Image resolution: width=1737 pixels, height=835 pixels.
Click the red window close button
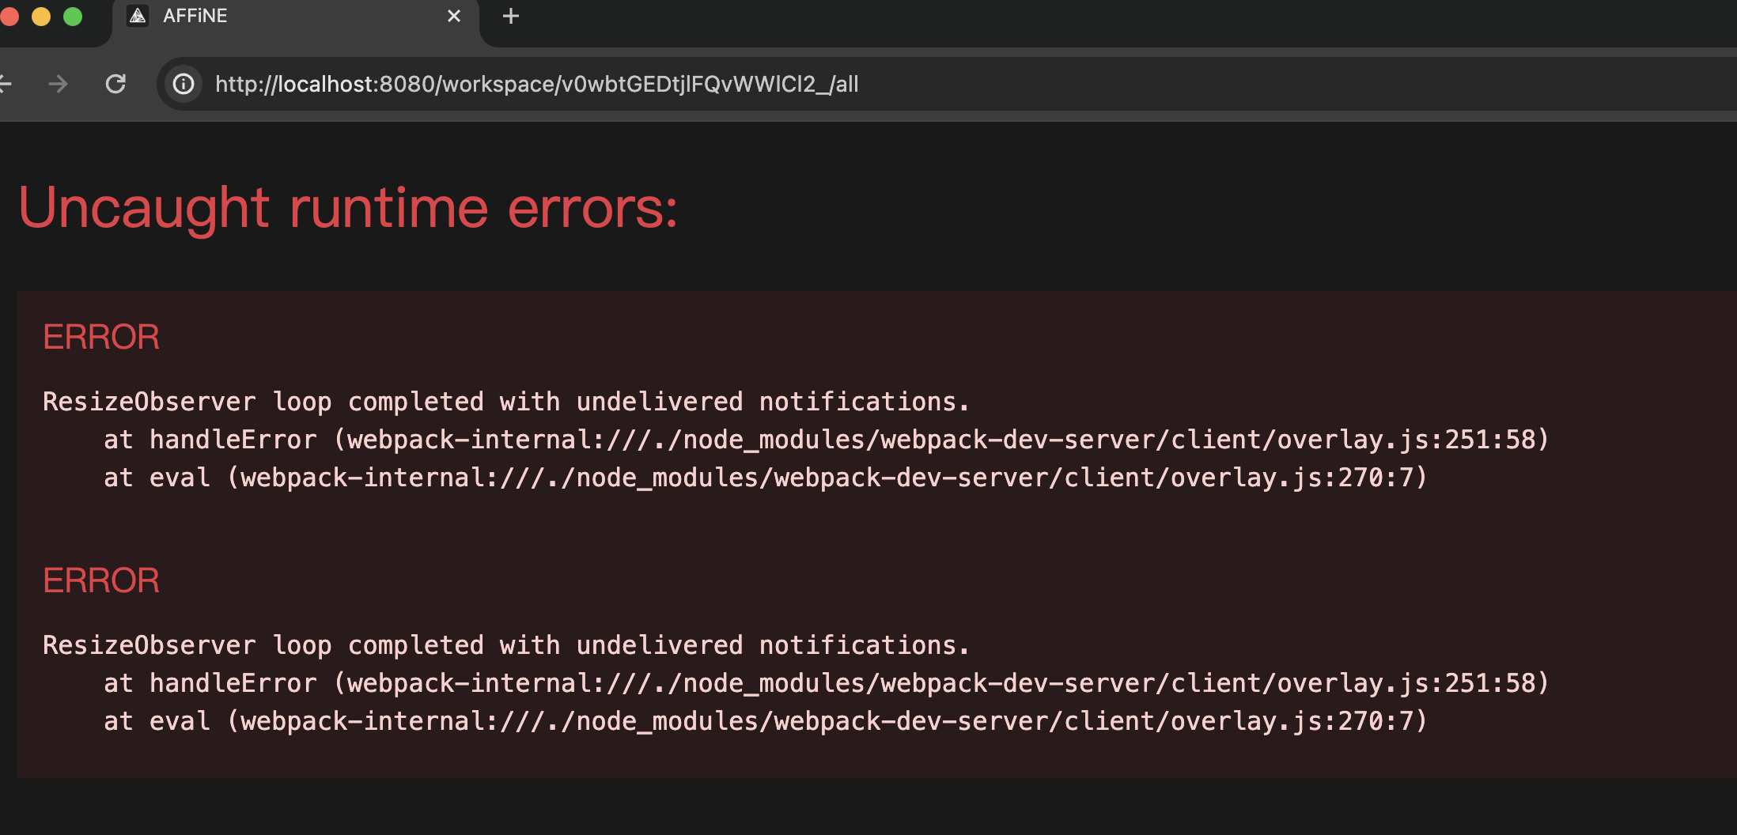pyautogui.click(x=9, y=17)
